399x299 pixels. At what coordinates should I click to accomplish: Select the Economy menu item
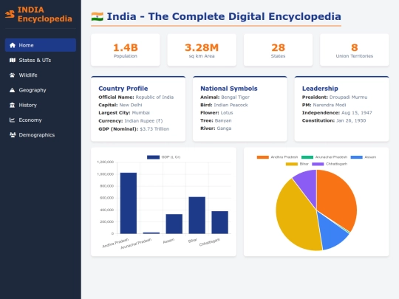pyautogui.click(x=41, y=120)
